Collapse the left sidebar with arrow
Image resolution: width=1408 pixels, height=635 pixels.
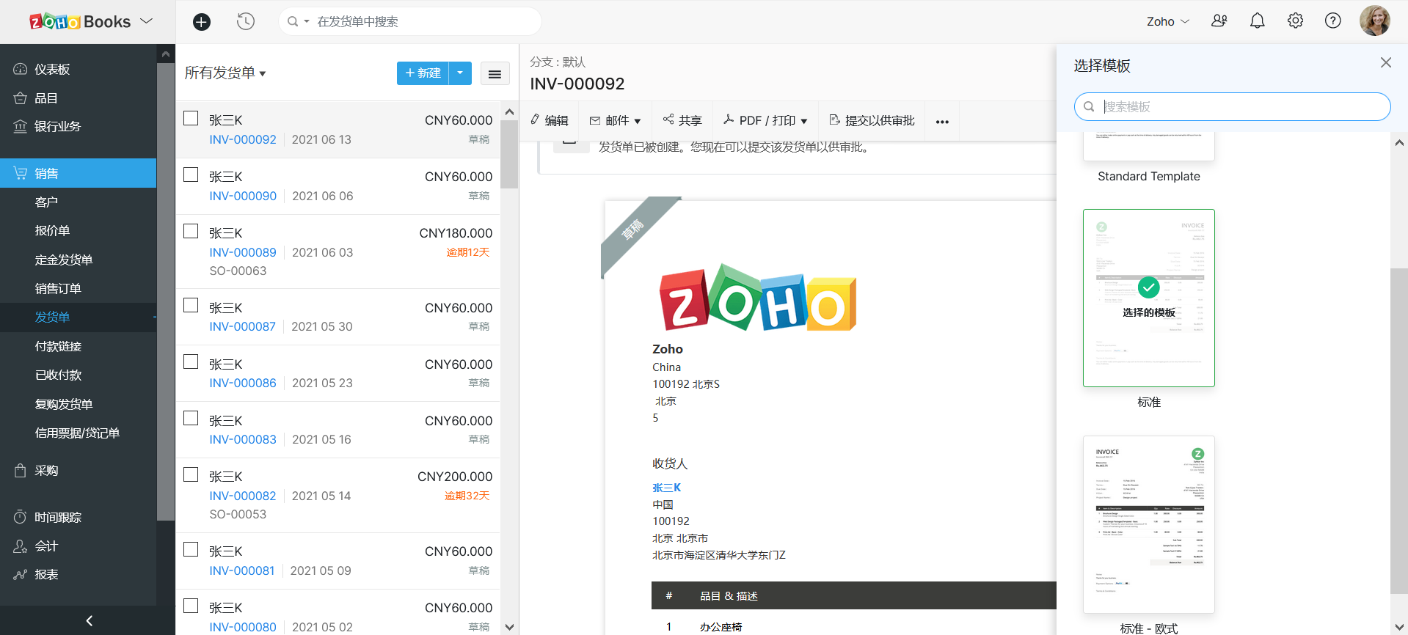[89, 620]
